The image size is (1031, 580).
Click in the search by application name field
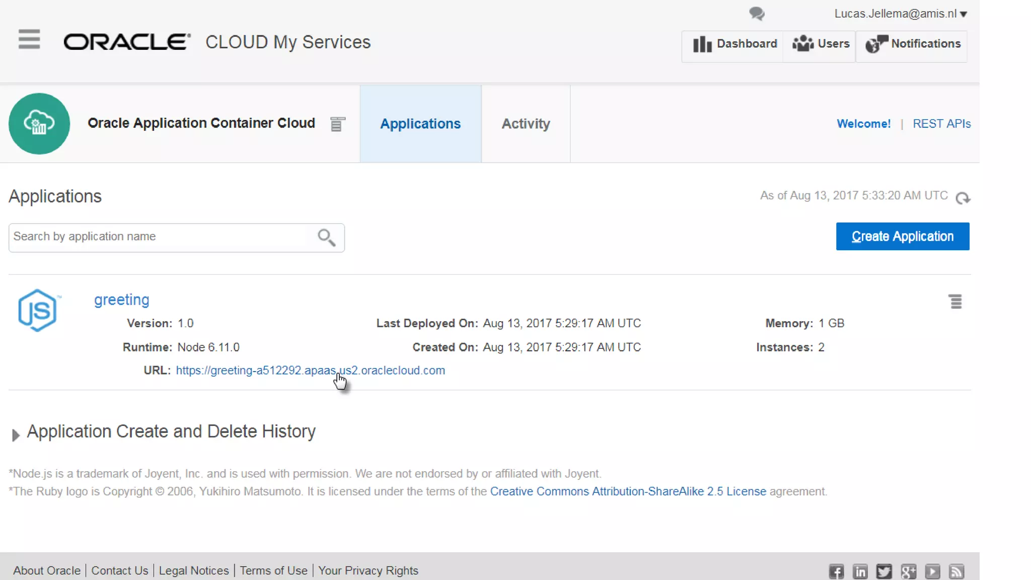161,237
